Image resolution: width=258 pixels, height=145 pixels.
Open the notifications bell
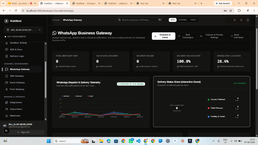click(241, 20)
